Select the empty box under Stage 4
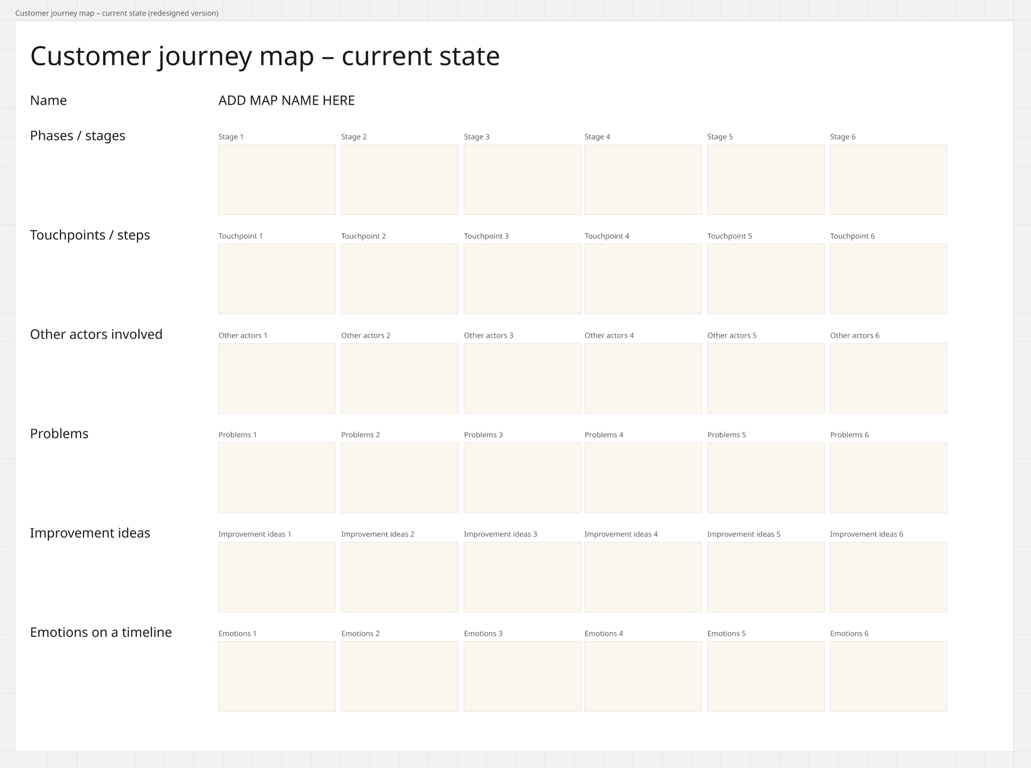 pyautogui.click(x=643, y=180)
